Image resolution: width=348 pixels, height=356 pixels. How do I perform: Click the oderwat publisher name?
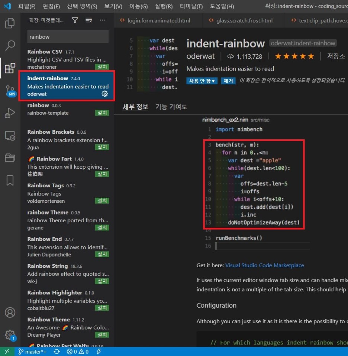pos(200,56)
